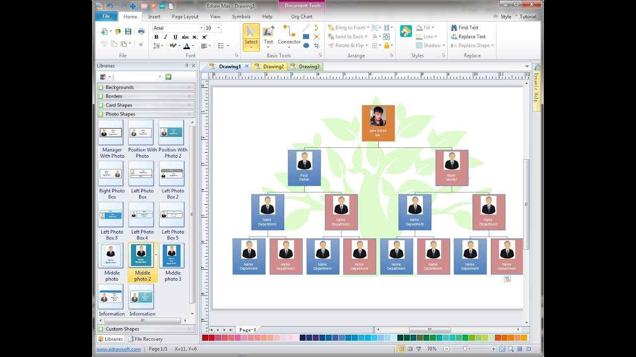Select John Smith box in chart
The width and height of the screenshot is (636, 357).
click(378, 123)
